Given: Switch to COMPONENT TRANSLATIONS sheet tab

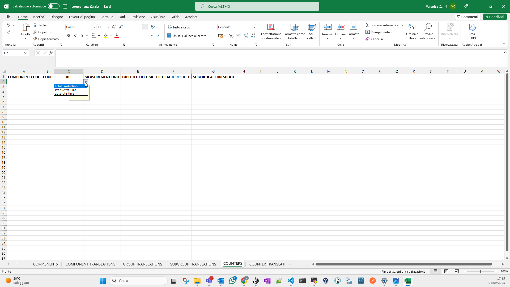Looking at the screenshot, I should 90,264.
